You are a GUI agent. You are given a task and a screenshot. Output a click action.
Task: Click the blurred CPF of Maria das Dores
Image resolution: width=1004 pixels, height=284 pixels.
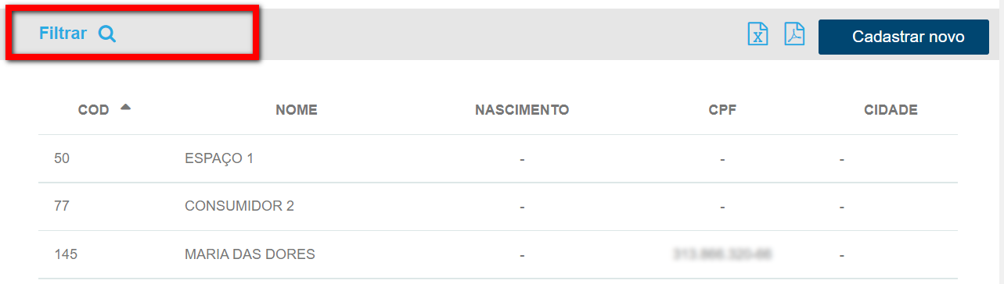click(722, 254)
